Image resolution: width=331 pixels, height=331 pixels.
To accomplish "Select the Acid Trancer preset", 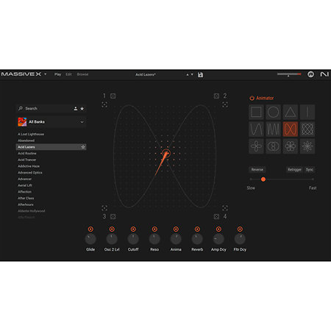I will (x=27, y=160).
